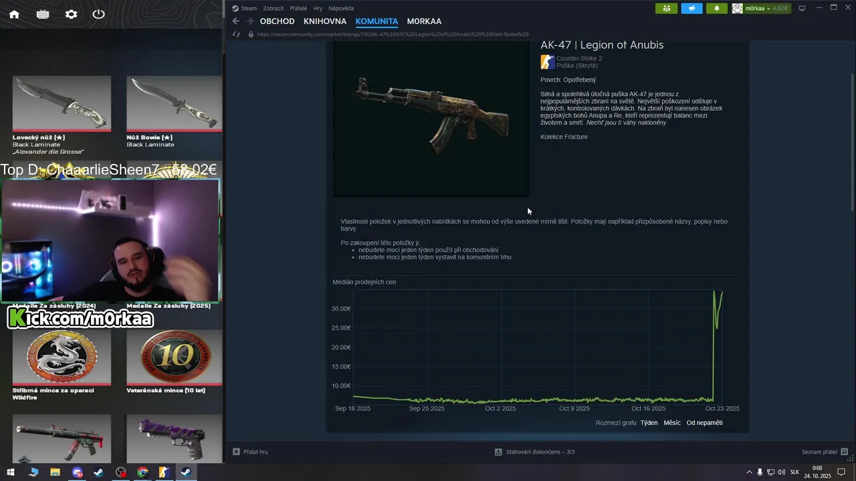Open the Nápověda menu
The image size is (856, 481).
tap(341, 8)
